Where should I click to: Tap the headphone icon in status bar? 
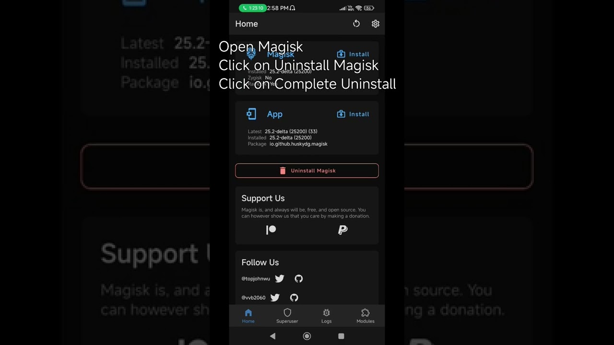click(x=293, y=8)
